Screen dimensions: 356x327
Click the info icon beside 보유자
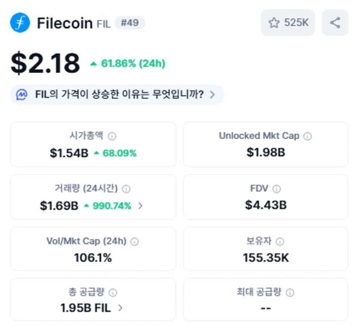[x=280, y=241]
